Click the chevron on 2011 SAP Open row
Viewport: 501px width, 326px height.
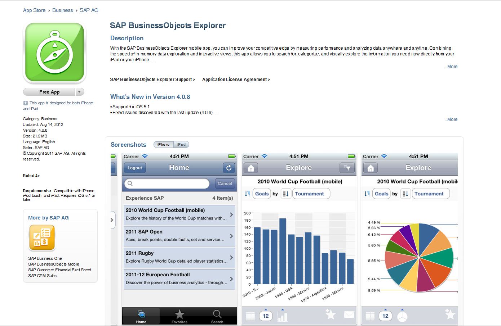tap(231, 236)
